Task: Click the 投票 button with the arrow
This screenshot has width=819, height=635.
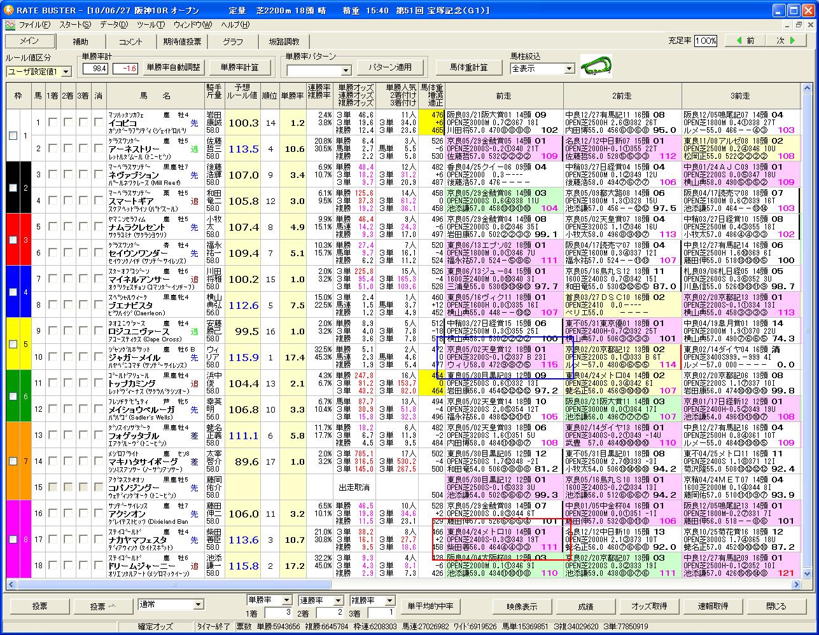Action: pyautogui.click(x=103, y=606)
